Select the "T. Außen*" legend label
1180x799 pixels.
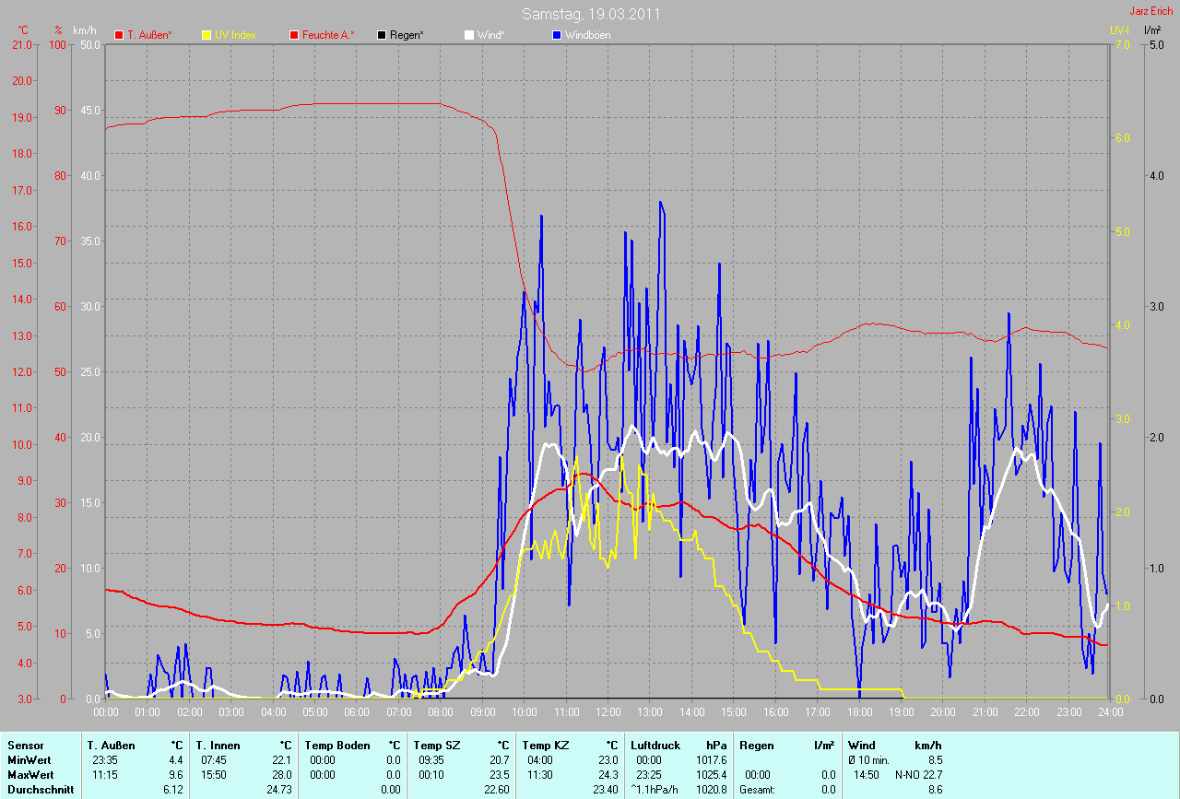(x=149, y=35)
